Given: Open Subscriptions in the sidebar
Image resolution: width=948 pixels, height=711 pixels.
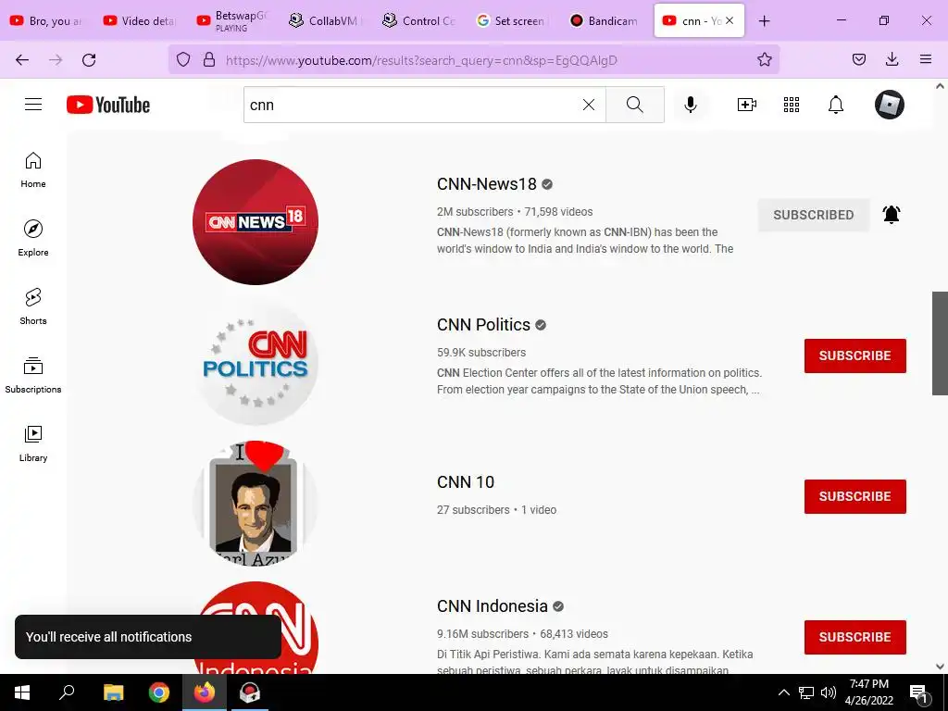Looking at the screenshot, I should 33,375.
